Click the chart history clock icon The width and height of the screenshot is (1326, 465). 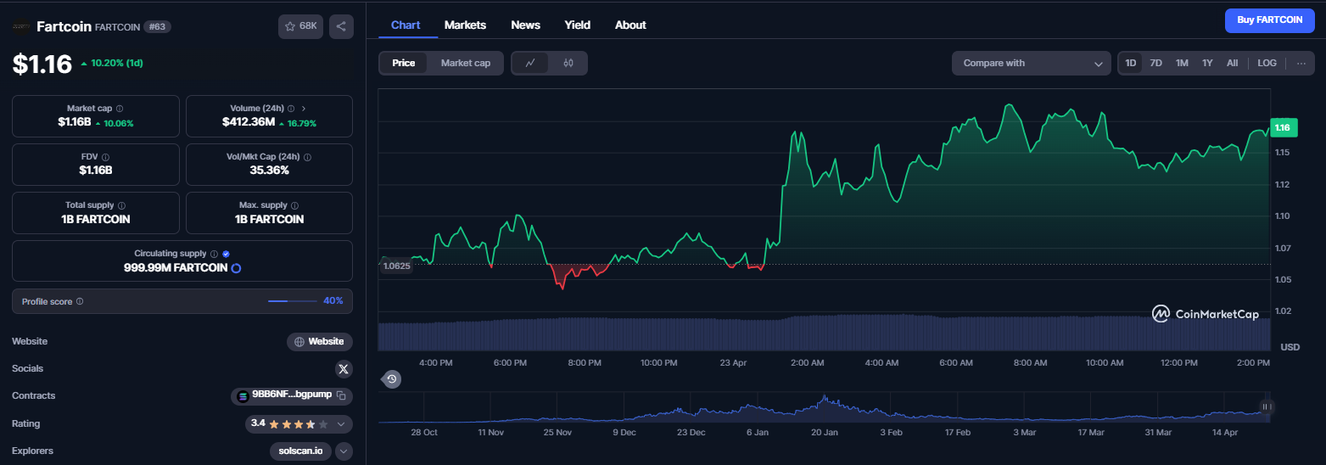(391, 379)
